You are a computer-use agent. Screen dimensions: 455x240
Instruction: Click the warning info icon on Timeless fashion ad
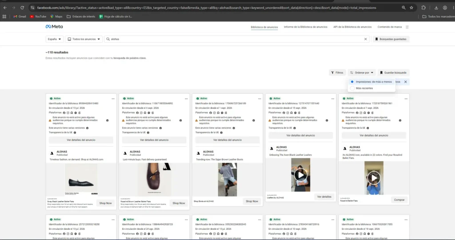pyautogui.click(x=108, y=120)
